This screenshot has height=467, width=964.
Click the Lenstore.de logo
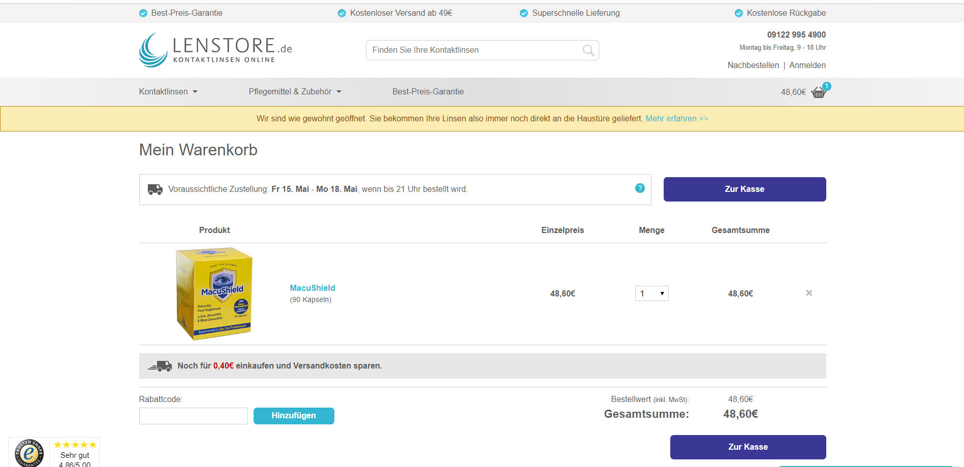(215, 50)
